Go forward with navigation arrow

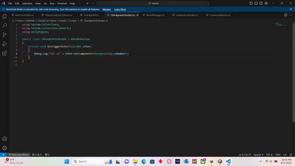(93, 3)
